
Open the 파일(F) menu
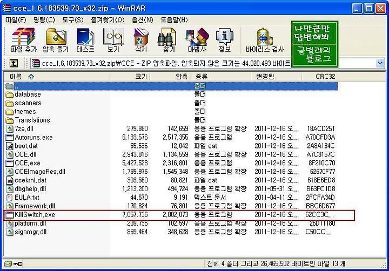coord(16,20)
